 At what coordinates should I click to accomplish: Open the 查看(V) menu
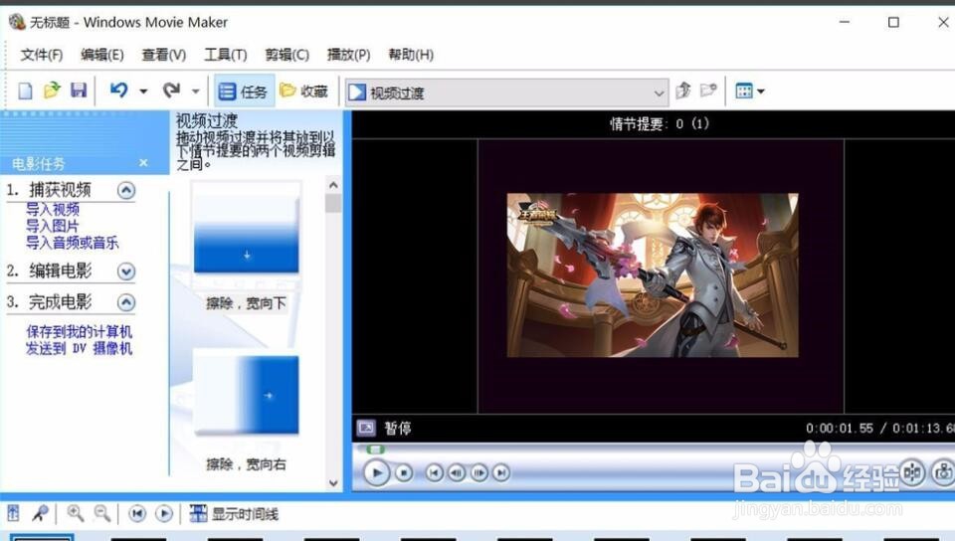coord(164,55)
